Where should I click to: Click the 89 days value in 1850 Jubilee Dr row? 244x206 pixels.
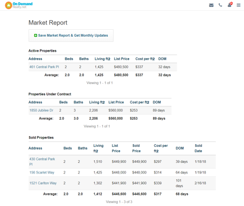[x=159, y=110]
